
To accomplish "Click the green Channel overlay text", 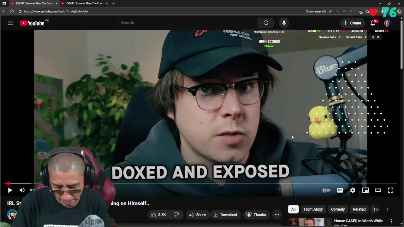I will [x=269, y=46].
